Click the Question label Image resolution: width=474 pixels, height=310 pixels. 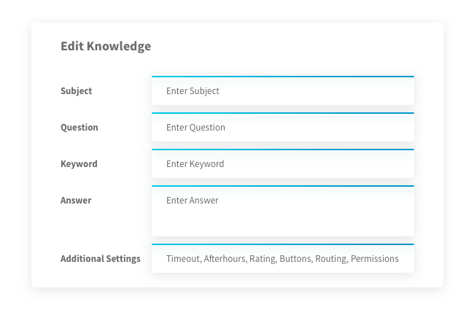[x=79, y=128]
